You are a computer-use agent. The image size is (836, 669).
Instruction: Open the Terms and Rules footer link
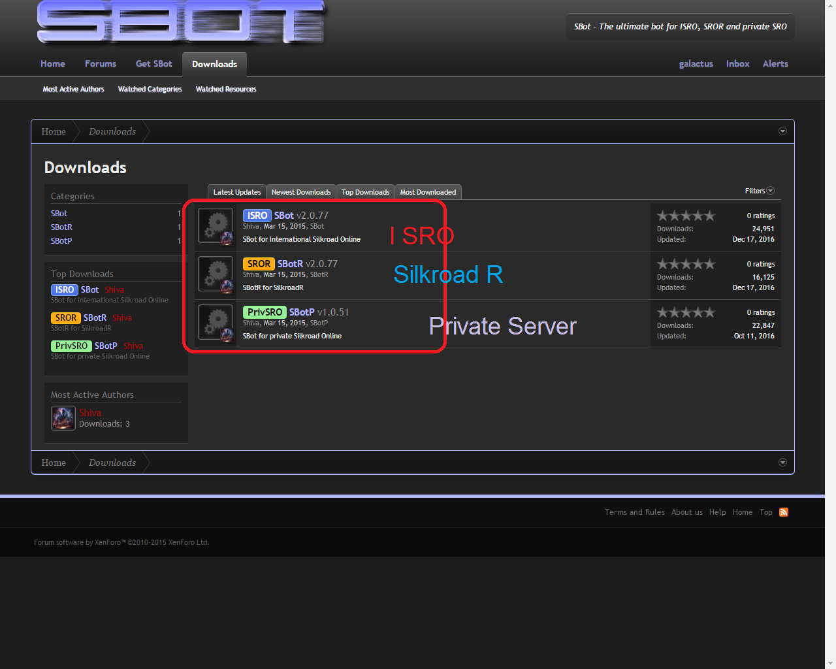click(x=635, y=512)
